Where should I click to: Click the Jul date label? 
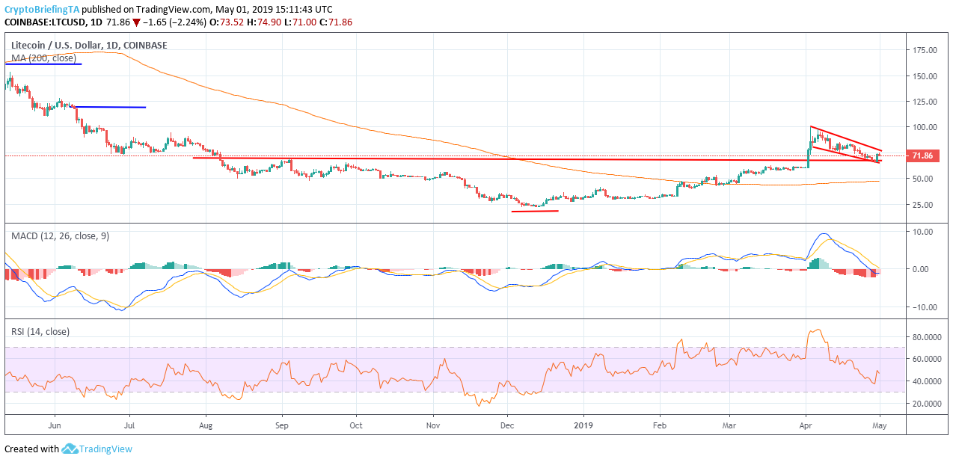click(x=129, y=425)
